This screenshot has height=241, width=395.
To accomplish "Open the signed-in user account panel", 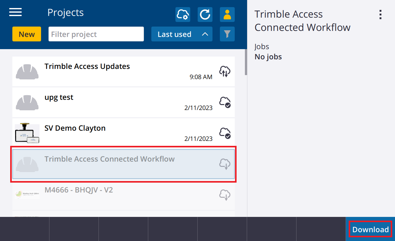I will [227, 14].
